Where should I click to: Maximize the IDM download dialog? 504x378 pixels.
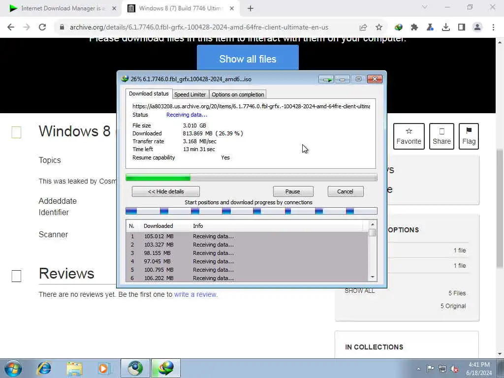tap(358, 79)
